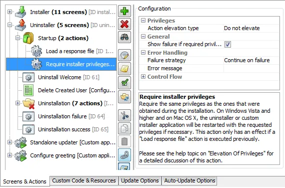The image size is (285, 188).
Task: Open the Custom Code & Resources tab
Action: tap(84, 180)
